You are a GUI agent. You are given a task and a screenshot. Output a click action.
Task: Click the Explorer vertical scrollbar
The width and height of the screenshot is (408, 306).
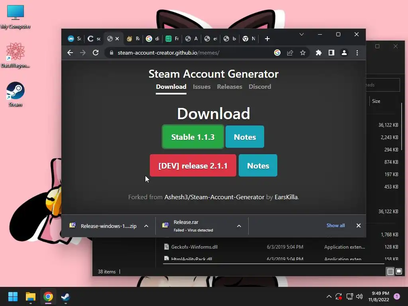402,127
